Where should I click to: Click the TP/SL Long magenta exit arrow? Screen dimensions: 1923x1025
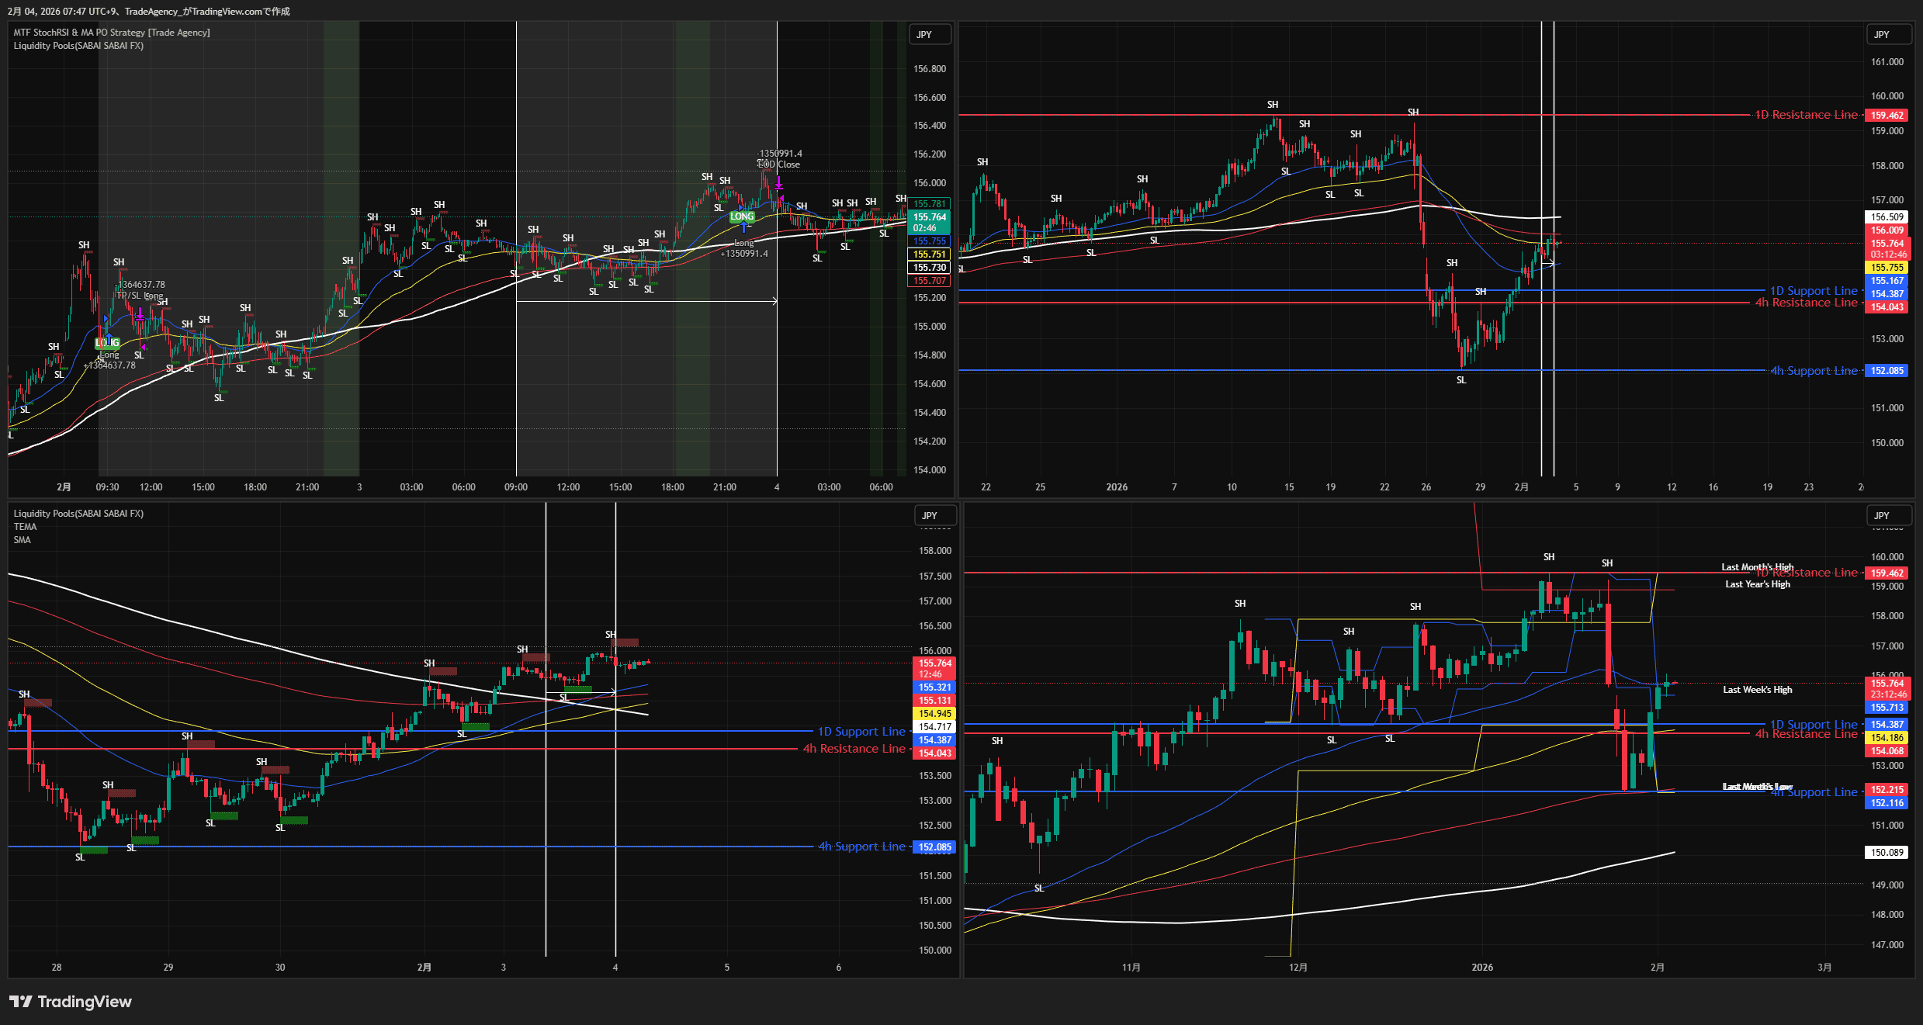140,315
